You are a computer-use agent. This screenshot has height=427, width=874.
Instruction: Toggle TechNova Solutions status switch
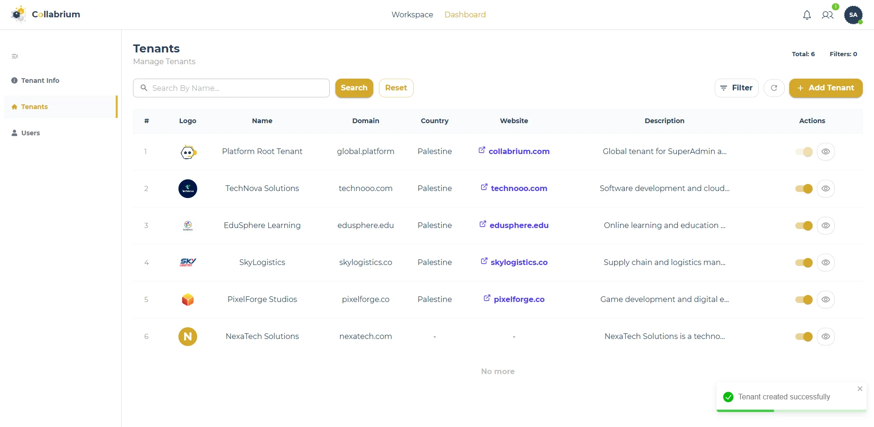(x=804, y=189)
